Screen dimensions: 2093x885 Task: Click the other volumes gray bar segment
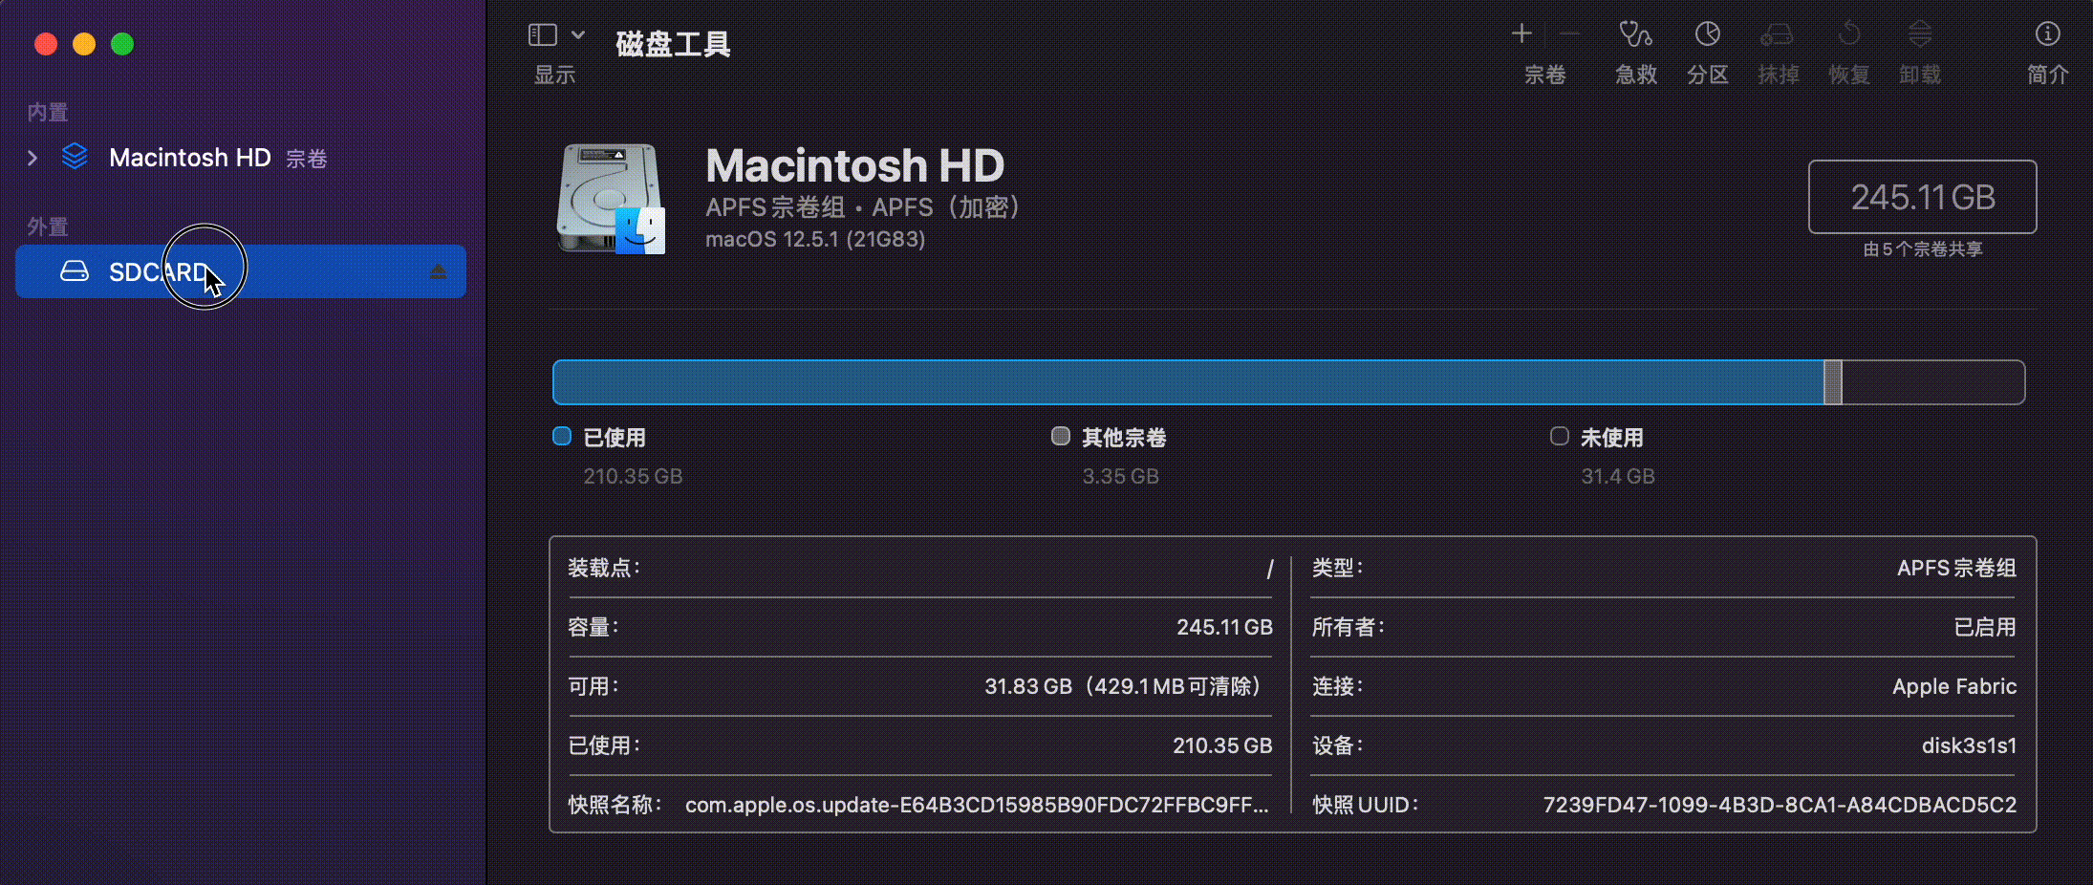point(1833,382)
